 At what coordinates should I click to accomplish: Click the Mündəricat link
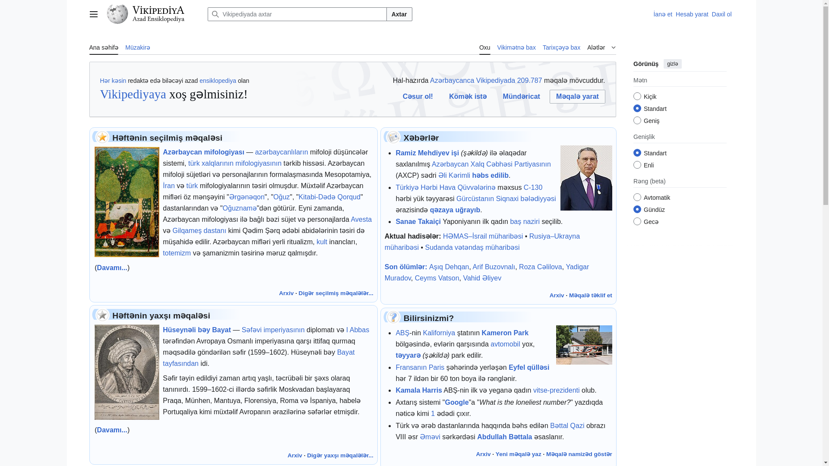(521, 97)
